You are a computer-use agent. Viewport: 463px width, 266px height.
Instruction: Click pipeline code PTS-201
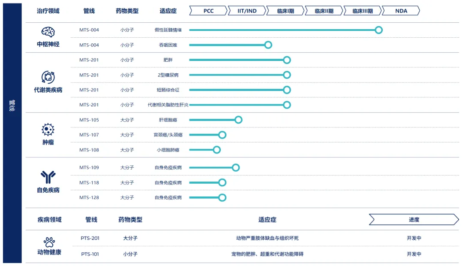click(x=90, y=238)
